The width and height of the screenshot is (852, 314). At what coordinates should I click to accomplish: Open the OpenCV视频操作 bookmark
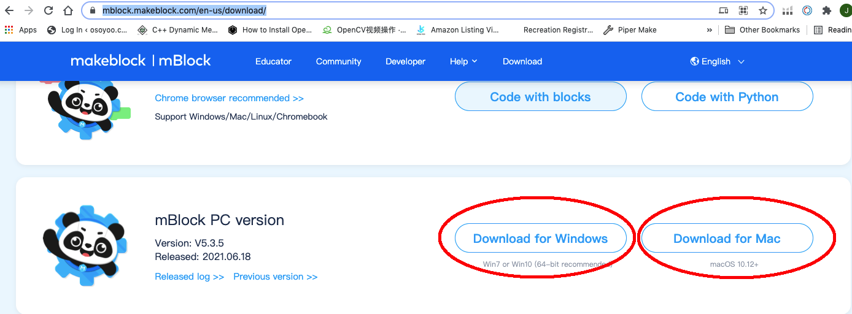(365, 29)
